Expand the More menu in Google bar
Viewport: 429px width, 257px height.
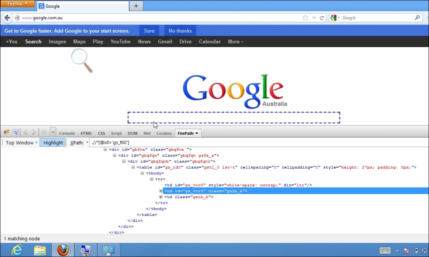click(236, 42)
